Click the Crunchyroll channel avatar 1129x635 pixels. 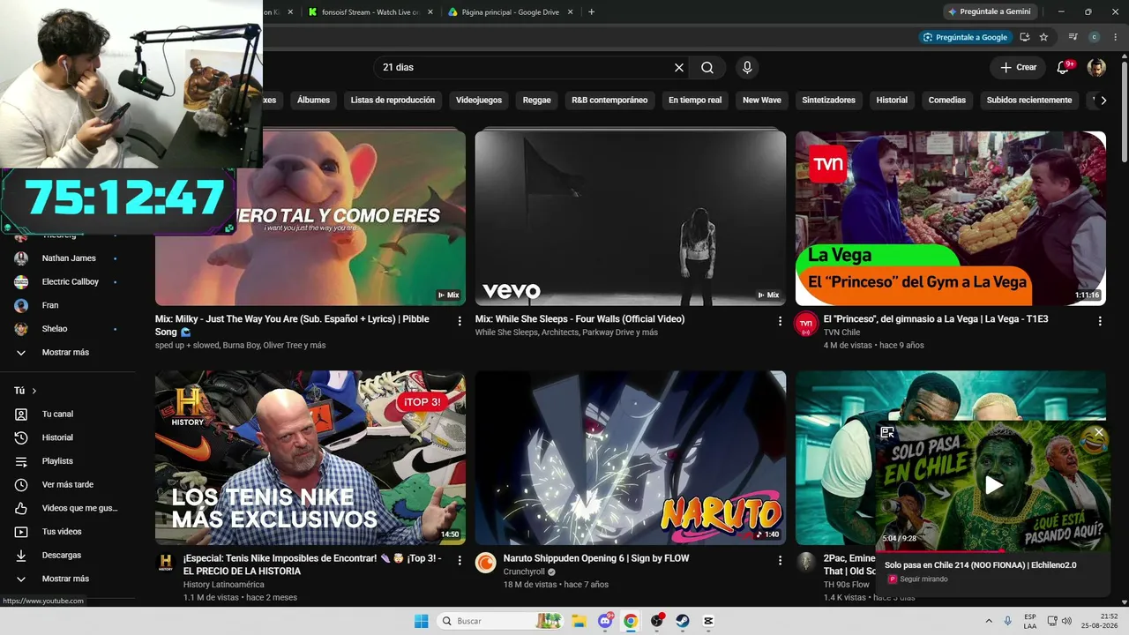click(486, 563)
